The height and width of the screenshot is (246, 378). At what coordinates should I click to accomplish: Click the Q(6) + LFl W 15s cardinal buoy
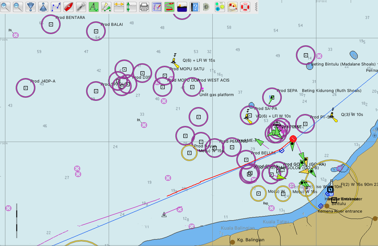(174, 61)
